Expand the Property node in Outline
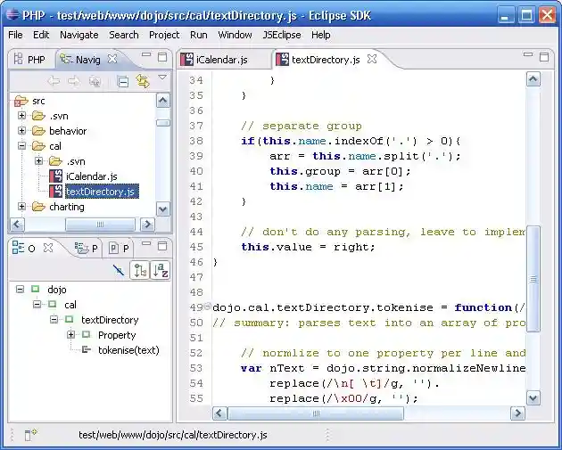Image resolution: width=562 pixels, height=450 pixels. click(70, 335)
